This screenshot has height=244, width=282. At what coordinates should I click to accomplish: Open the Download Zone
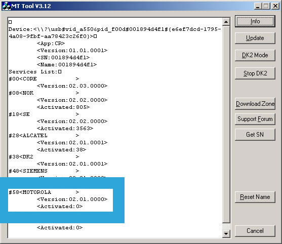255,104
